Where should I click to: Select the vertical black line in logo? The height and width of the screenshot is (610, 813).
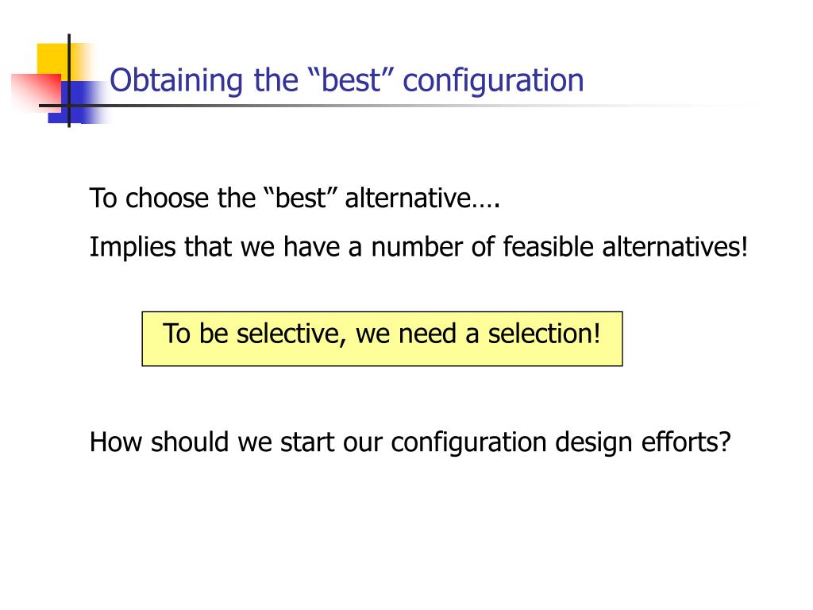pyautogui.click(x=69, y=80)
